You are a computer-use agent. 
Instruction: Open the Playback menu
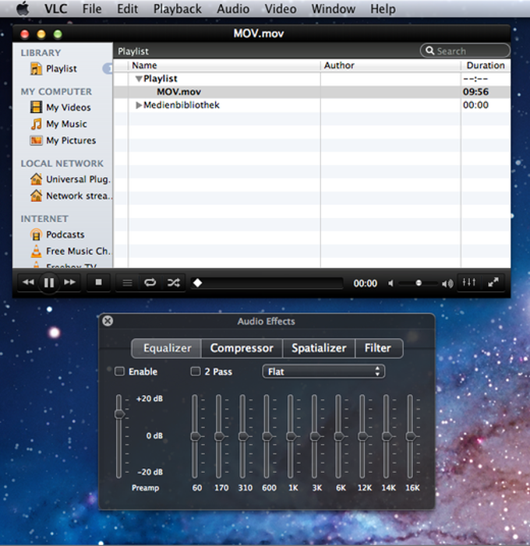point(178,9)
